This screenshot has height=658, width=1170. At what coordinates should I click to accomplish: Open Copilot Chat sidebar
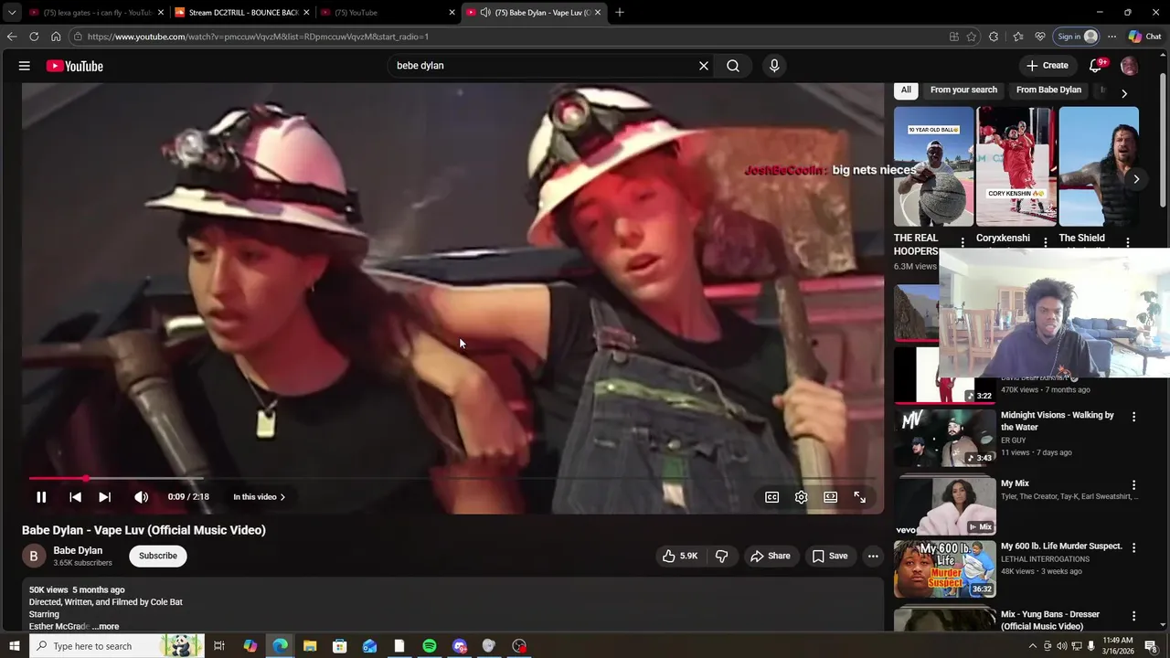click(1144, 37)
